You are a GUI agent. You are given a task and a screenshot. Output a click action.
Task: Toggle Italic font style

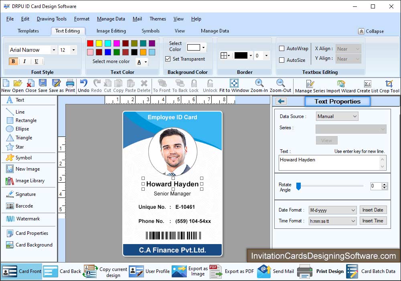click(x=24, y=61)
